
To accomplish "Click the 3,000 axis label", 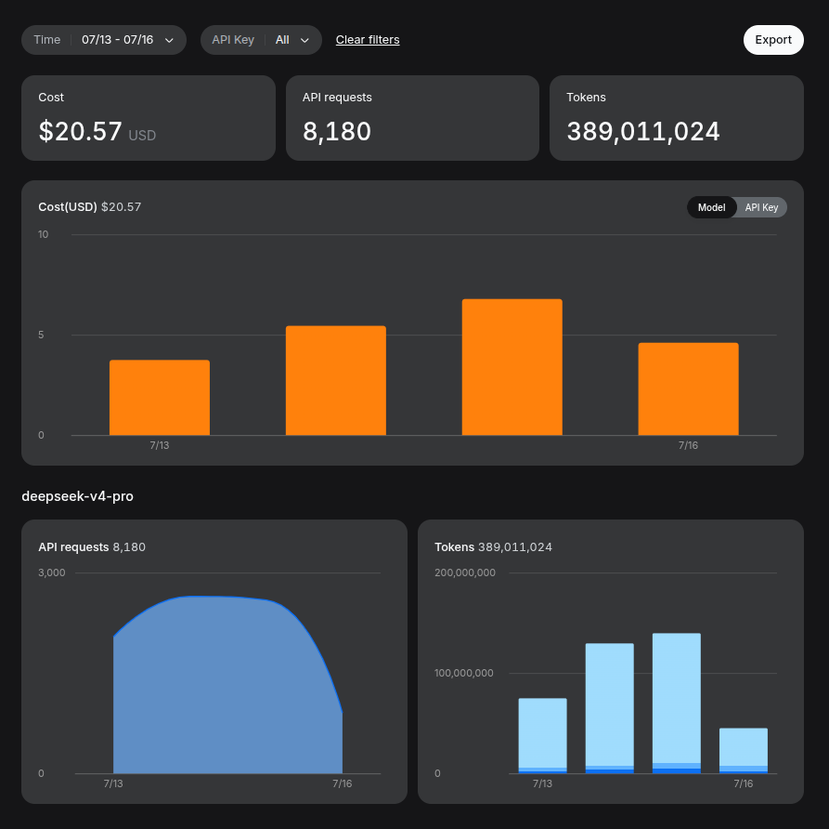I will pyautogui.click(x=52, y=572).
